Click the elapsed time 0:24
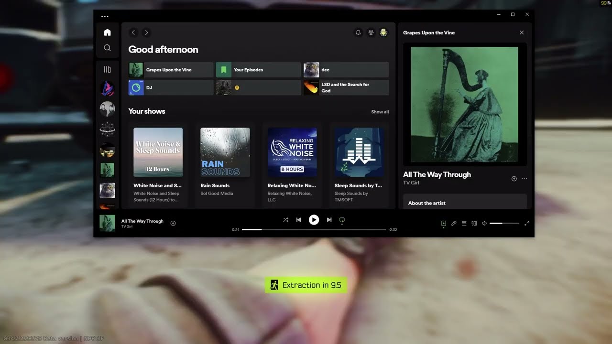This screenshot has height=344, width=612. pyautogui.click(x=236, y=230)
